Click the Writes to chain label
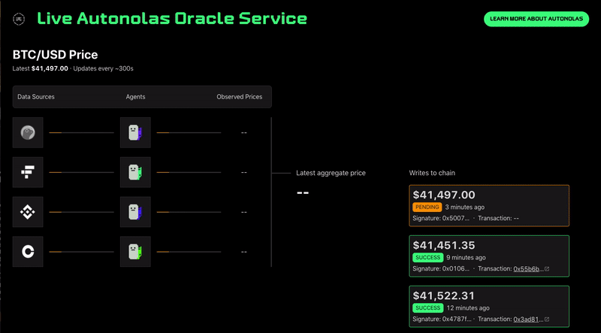 432,173
